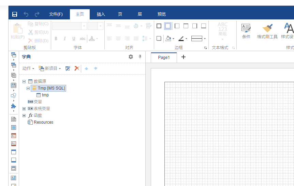Image resolution: width=294 pixels, height=186 pixels.
Task: Select the 变量 tree item
Action: [35, 102]
